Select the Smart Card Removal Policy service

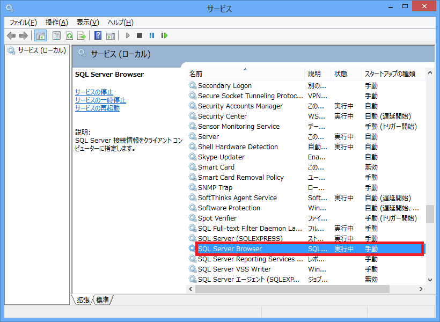(x=306, y=178)
